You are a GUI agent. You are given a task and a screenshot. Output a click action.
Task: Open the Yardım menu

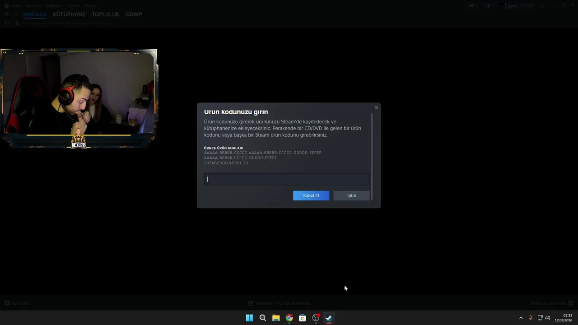[x=90, y=5]
